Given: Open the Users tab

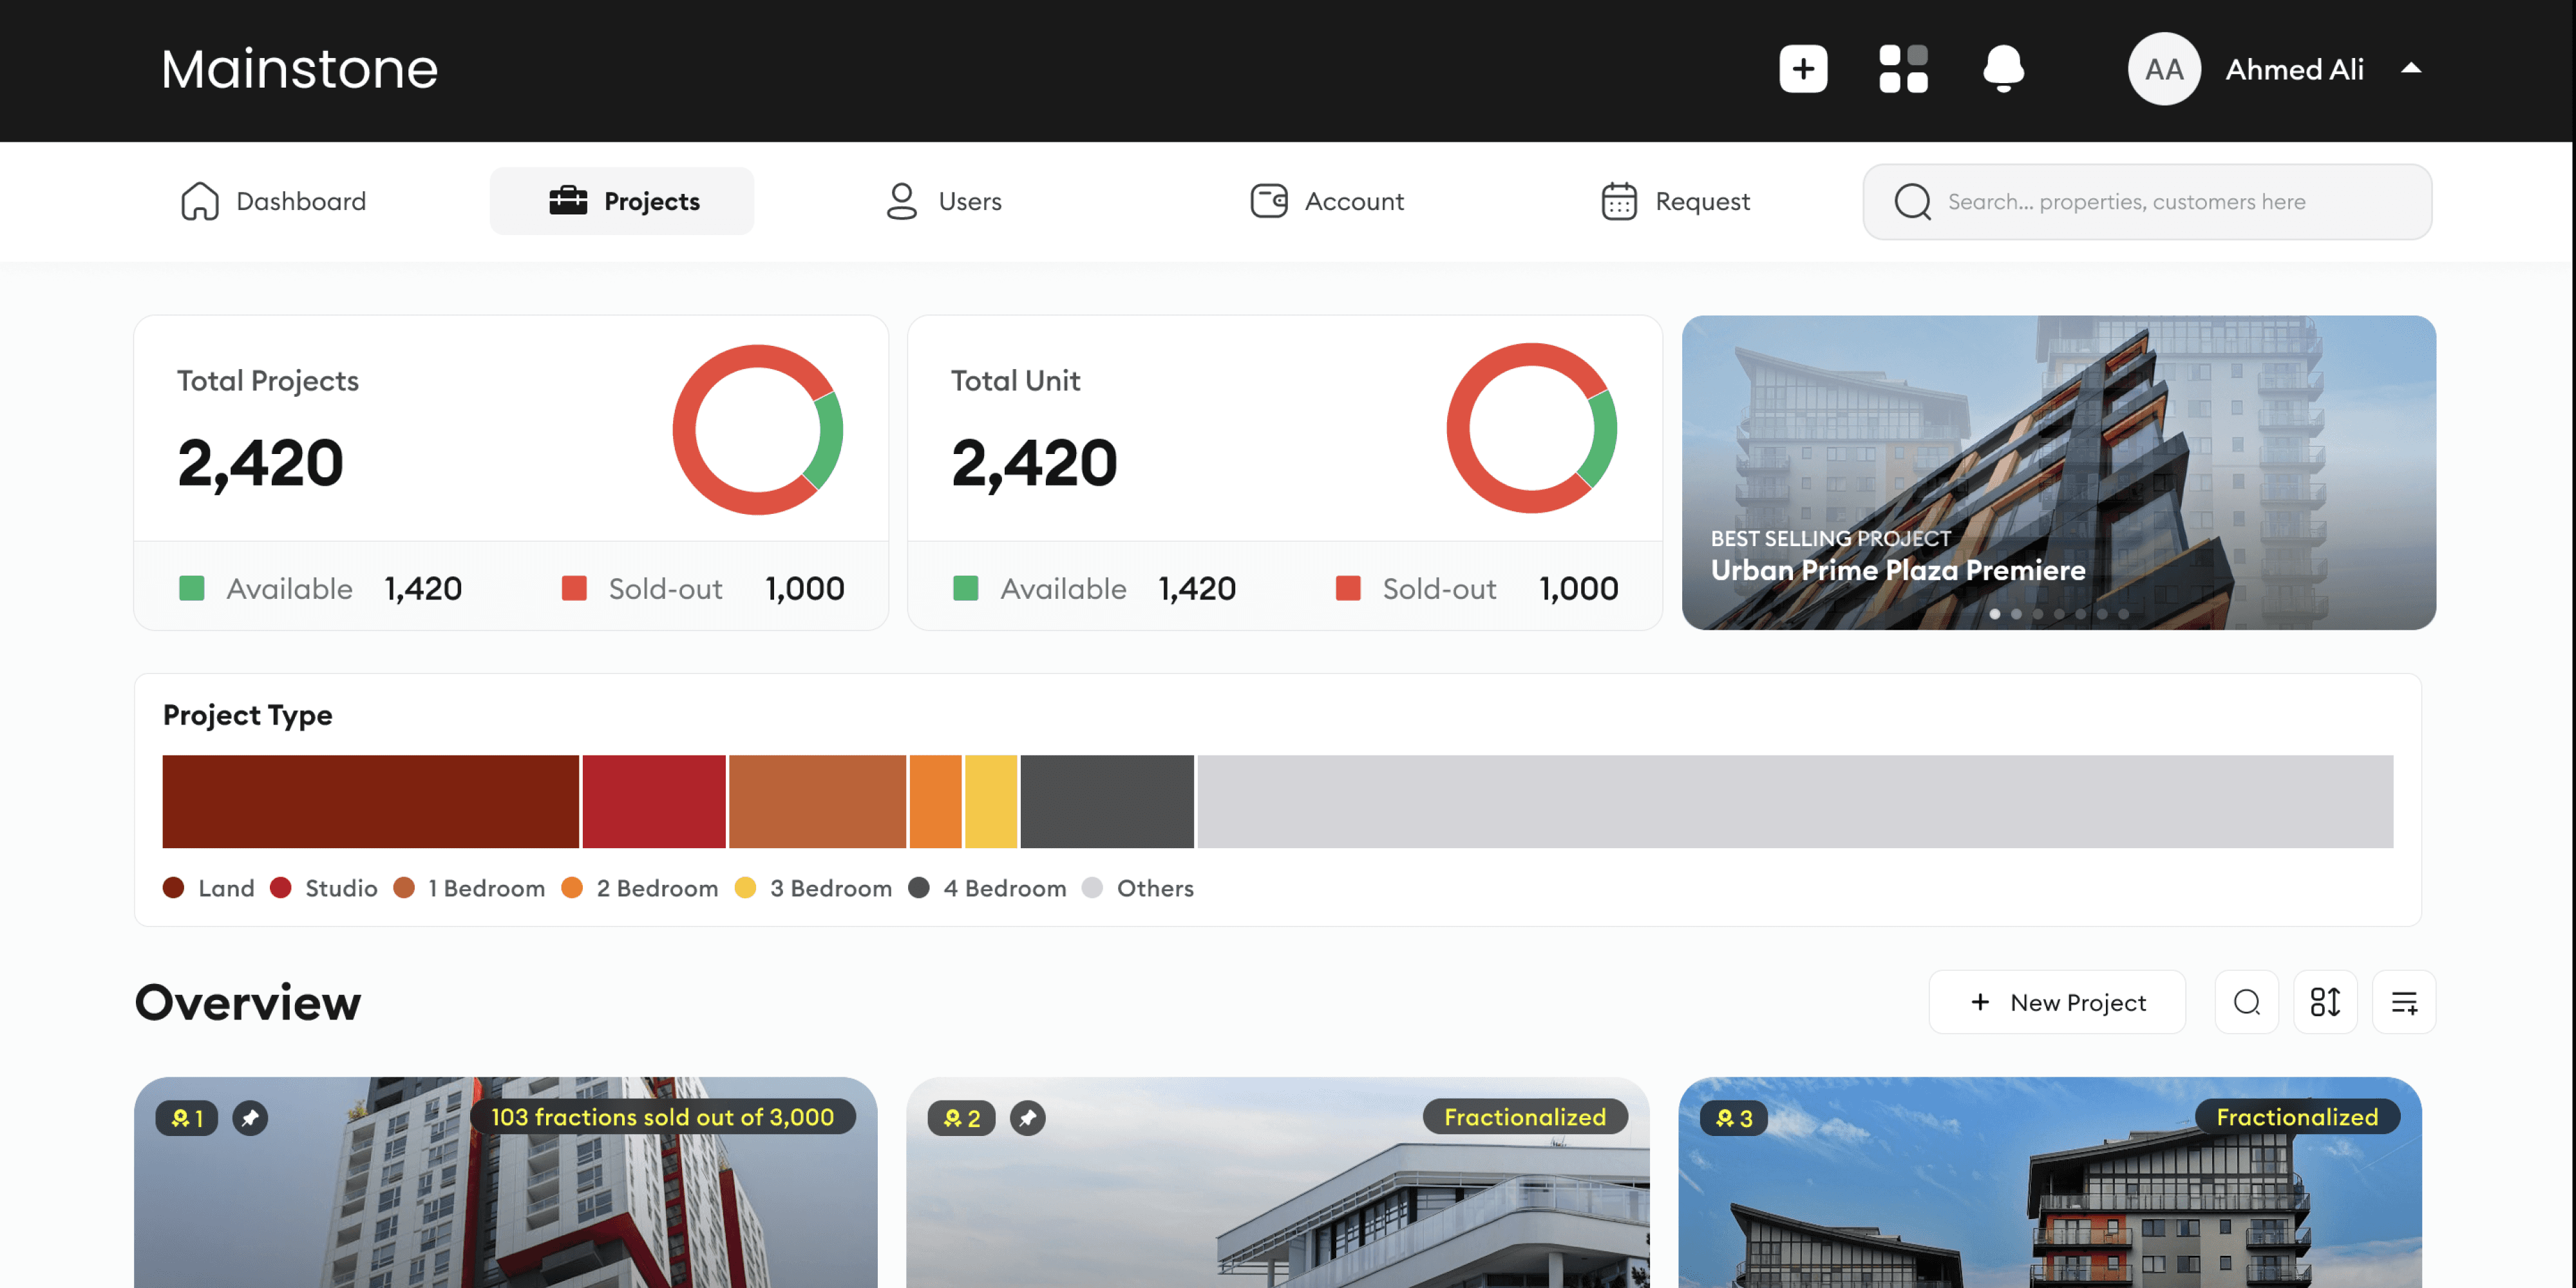Looking at the screenshot, I should pyautogui.click(x=943, y=201).
